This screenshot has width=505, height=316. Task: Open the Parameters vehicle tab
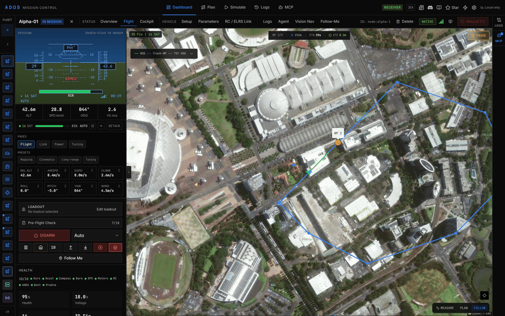(x=208, y=21)
